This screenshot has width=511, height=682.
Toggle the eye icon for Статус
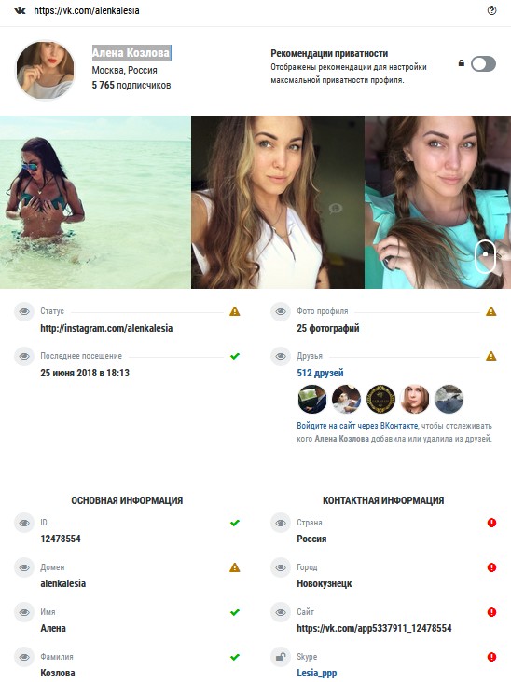click(24, 311)
